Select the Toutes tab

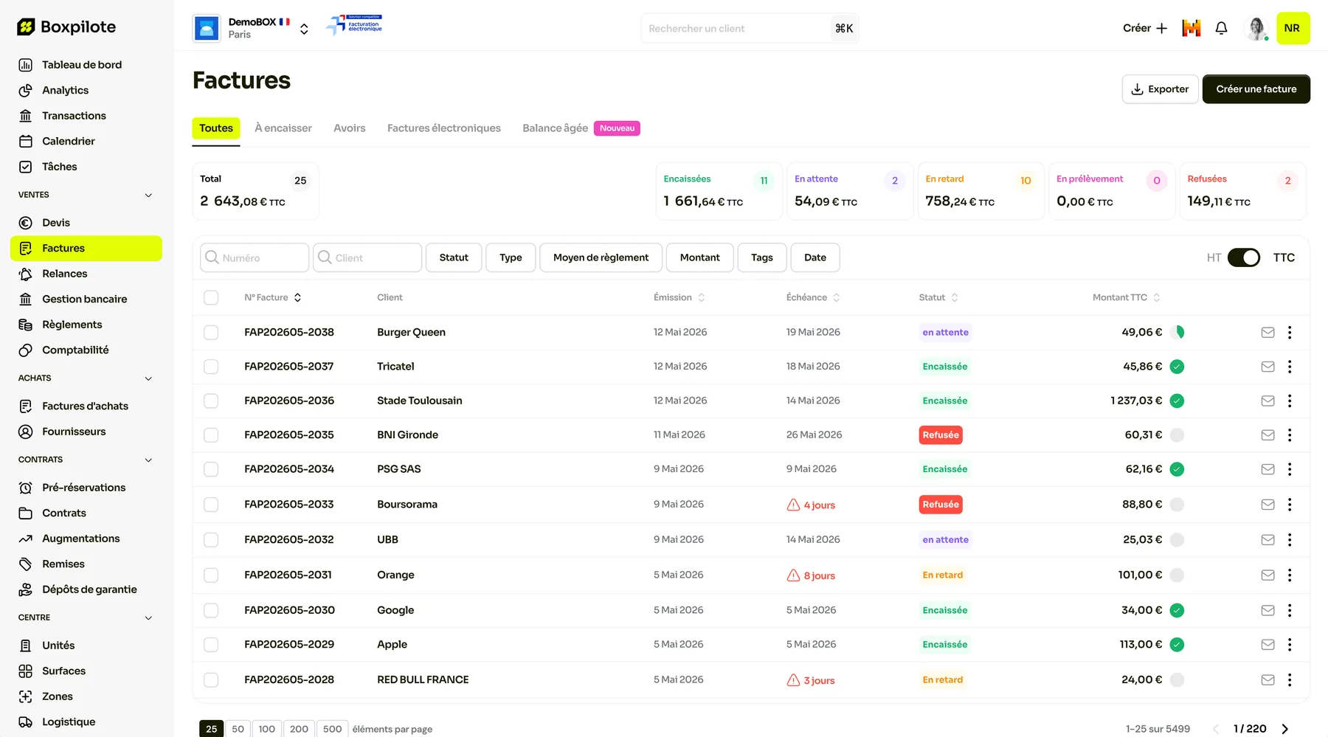(x=216, y=128)
